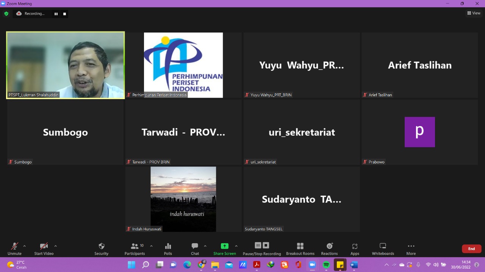Click the green Share Screen button
The height and width of the screenshot is (272, 485).
224,249
